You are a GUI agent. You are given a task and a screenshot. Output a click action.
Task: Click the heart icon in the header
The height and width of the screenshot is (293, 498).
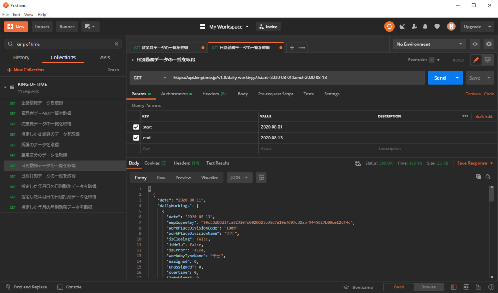[437, 27]
